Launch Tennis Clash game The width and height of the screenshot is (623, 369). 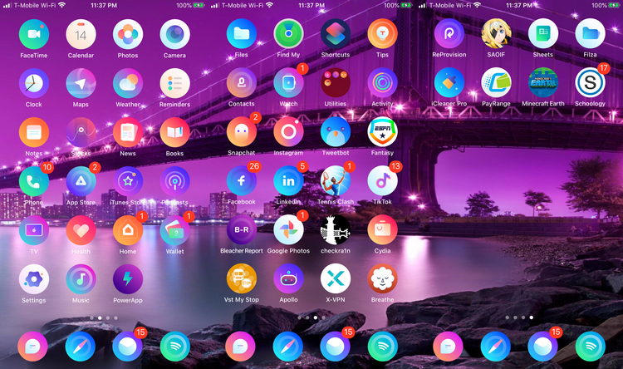click(x=336, y=181)
